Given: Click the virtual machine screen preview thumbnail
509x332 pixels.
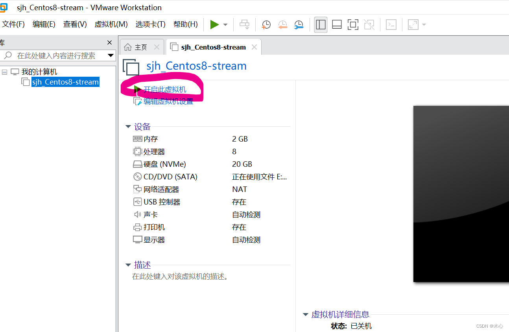Looking at the screenshot, I should (461, 194).
